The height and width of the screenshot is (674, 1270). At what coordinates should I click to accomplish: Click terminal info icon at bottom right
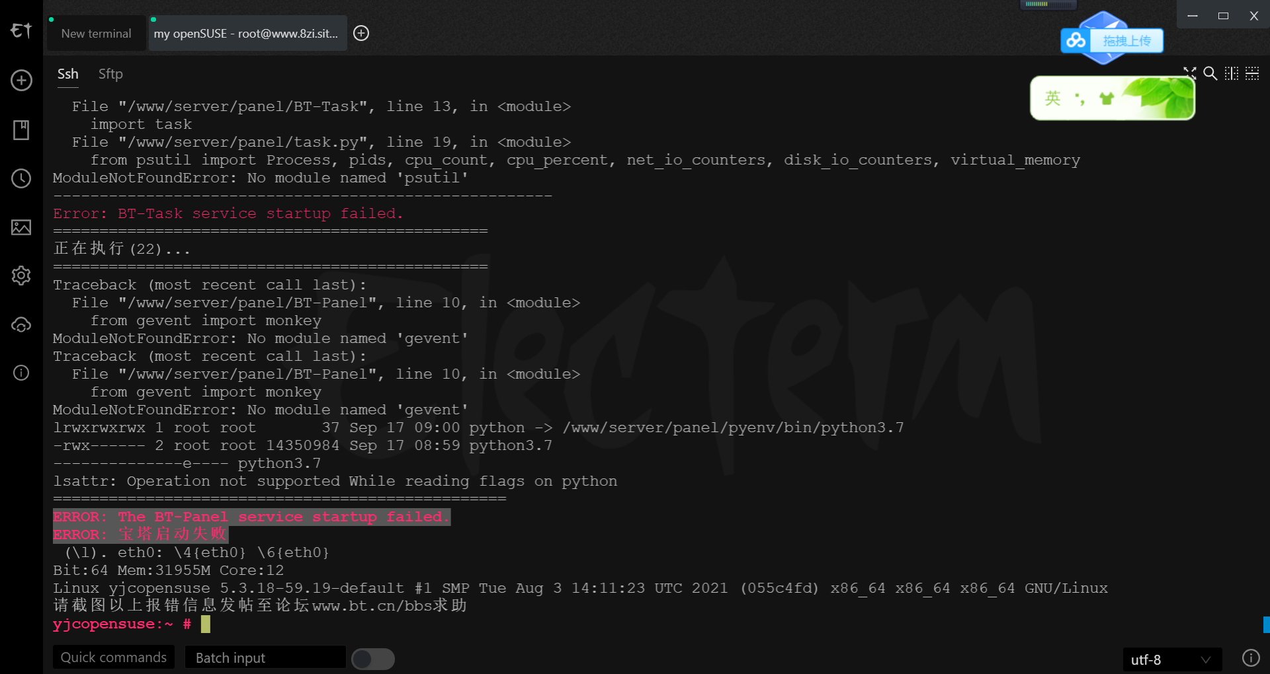tap(1251, 657)
